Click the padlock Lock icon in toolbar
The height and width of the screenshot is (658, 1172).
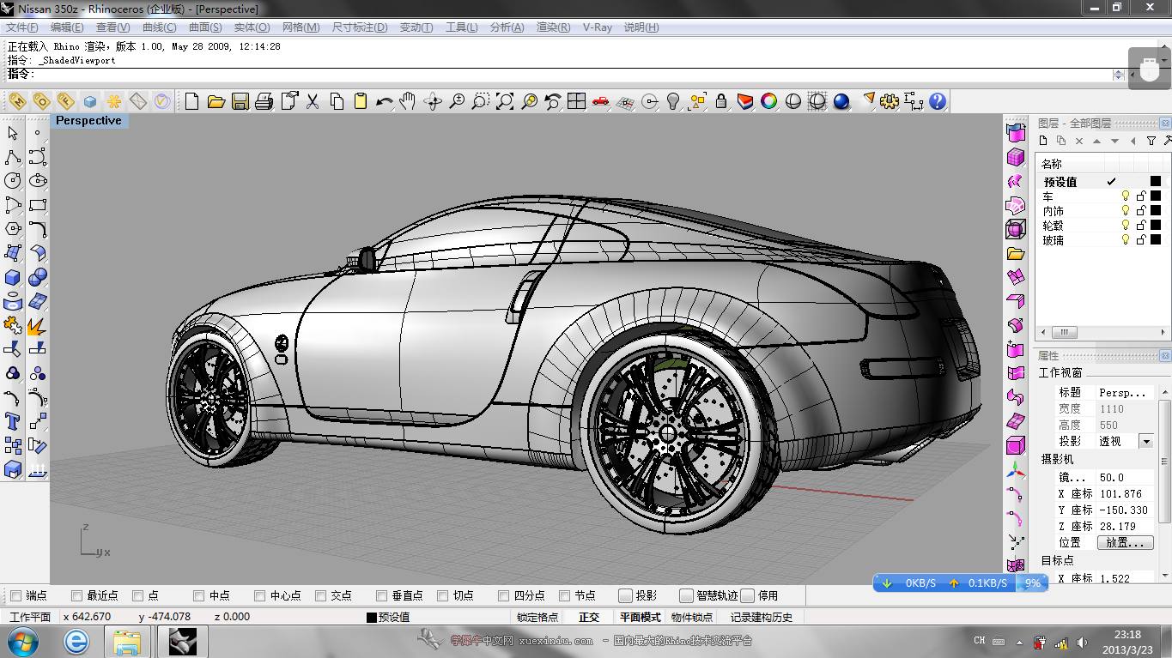coord(721,101)
